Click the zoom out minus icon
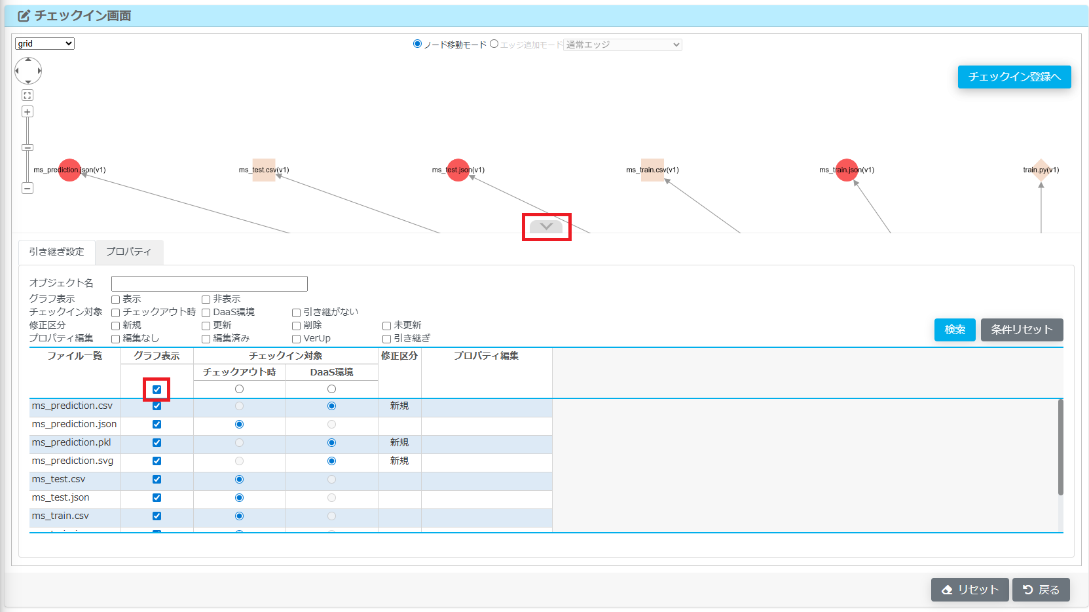Screen dimensions: 1089x612 [x=28, y=188]
